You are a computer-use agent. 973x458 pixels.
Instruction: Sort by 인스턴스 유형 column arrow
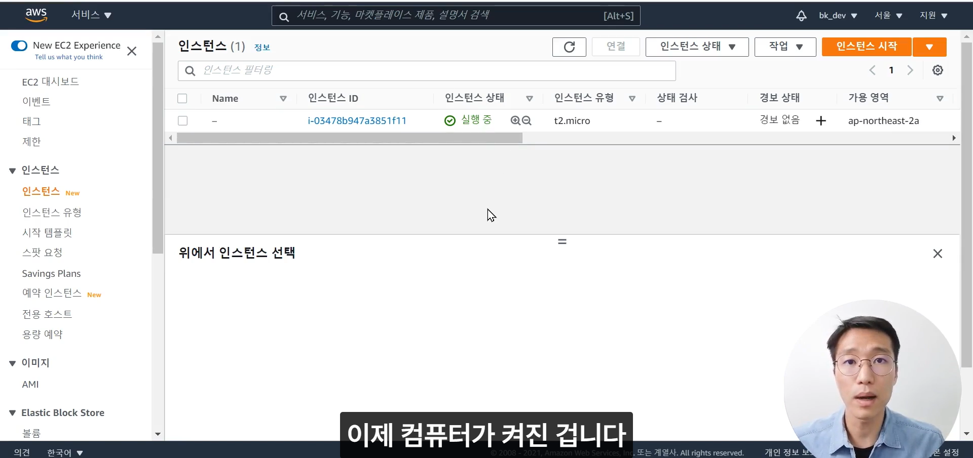(x=632, y=99)
